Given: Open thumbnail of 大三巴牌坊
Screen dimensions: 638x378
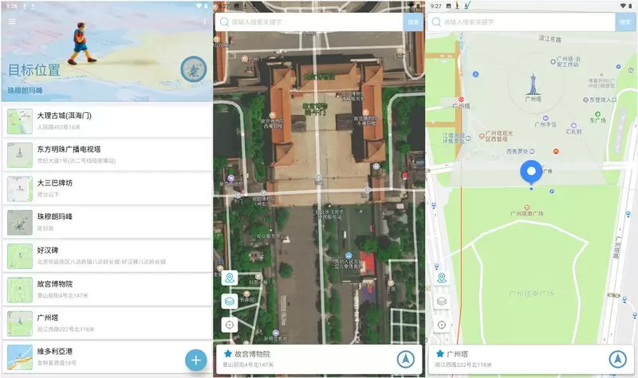Looking at the screenshot, I should tap(19, 189).
